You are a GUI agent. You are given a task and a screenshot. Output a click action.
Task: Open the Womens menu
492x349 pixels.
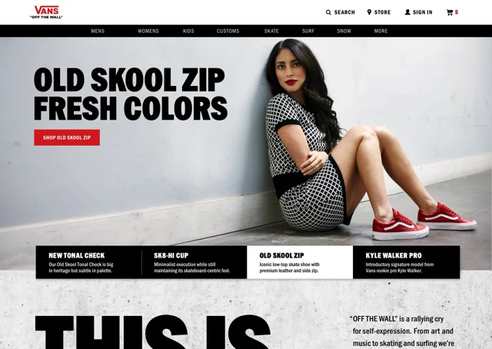pyautogui.click(x=148, y=31)
